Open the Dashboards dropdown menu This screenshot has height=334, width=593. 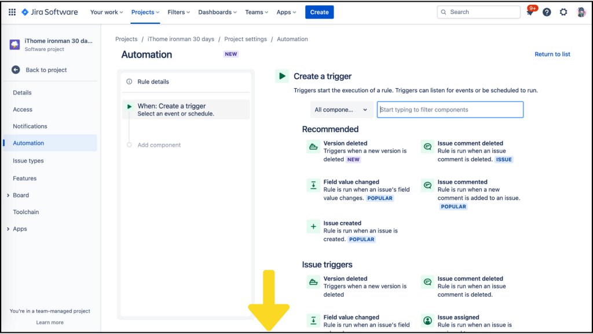click(x=217, y=12)
